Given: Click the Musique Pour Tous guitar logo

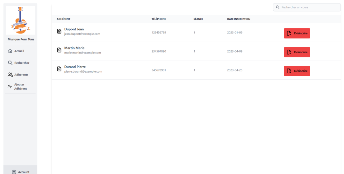Looking at the screenshot, I should [x=20, y=20].
